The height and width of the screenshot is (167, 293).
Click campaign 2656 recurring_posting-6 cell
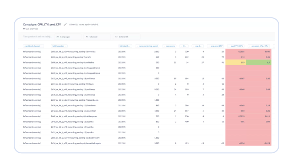(x=76, y=143)
